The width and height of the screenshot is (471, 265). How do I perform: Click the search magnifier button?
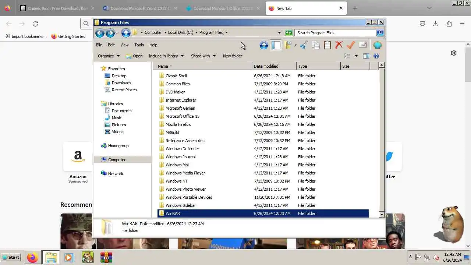(380, 33)
